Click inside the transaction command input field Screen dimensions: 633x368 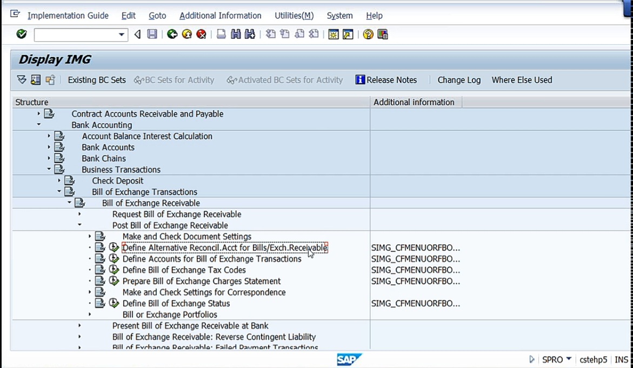tap(76, 35)
